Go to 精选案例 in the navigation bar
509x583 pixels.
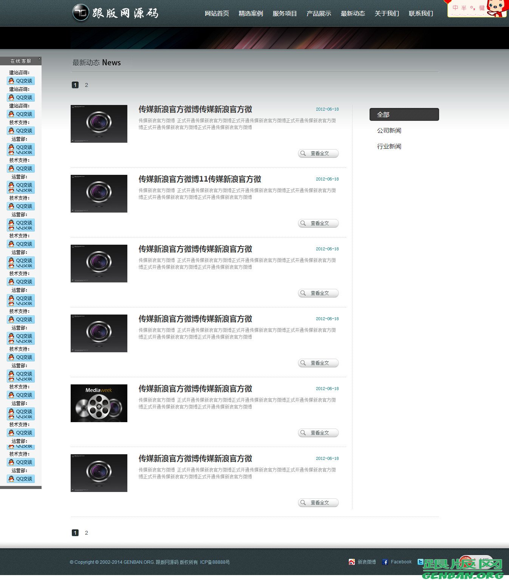[251, 14]
